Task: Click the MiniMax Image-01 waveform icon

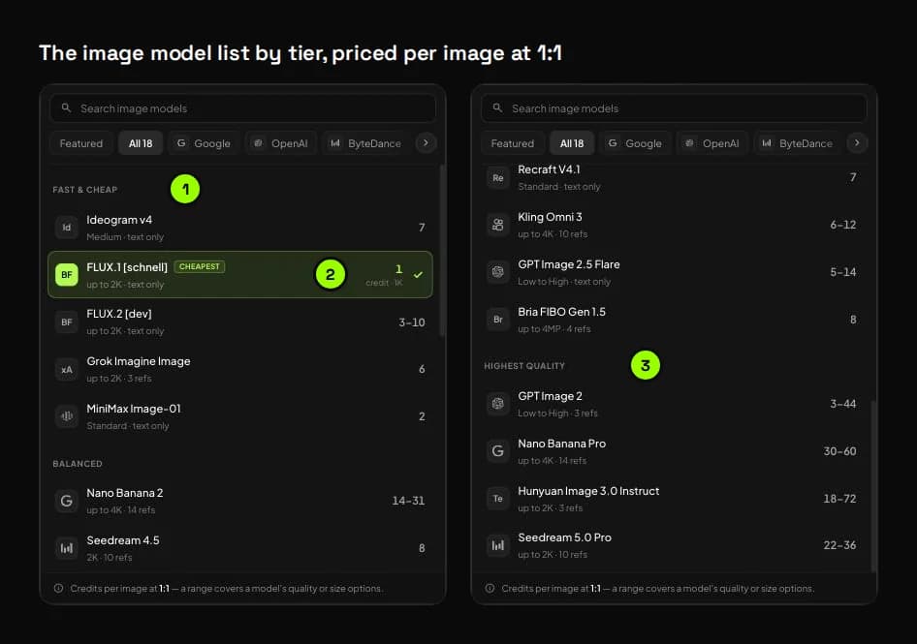Action: pyautogui.click(x=67, y=416)
